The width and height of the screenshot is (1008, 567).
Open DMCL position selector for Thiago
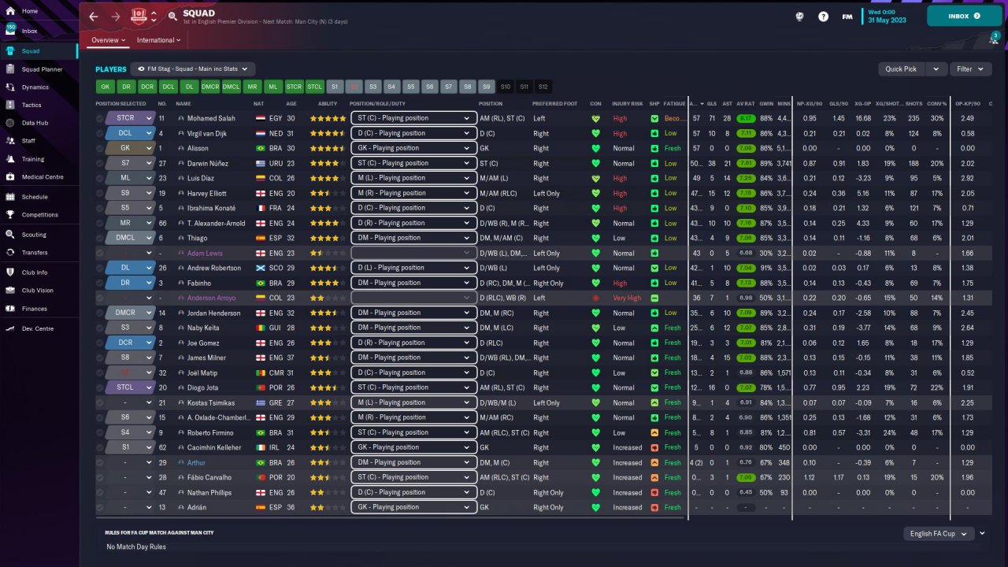tap(130, 238)
